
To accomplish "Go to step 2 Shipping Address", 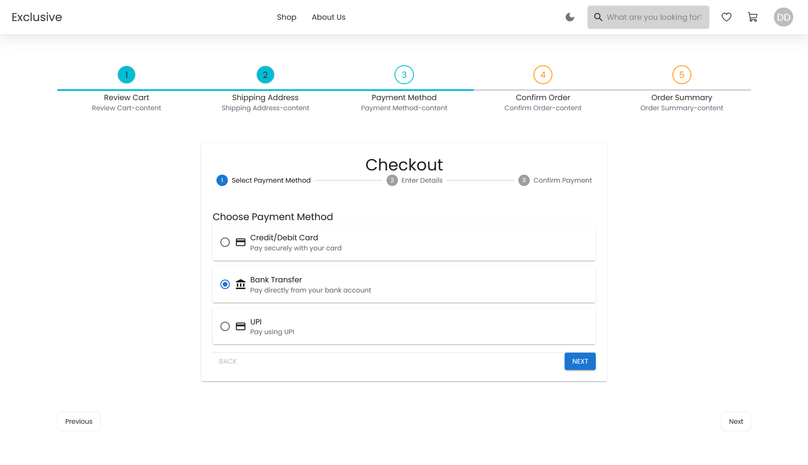I will [x=265, y=75].
